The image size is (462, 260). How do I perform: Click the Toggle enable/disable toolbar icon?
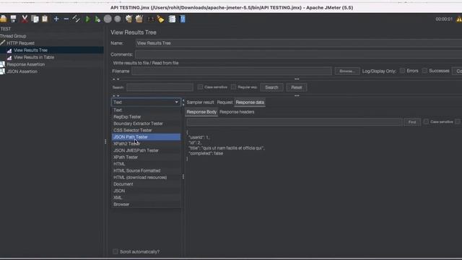click(77, 19)
